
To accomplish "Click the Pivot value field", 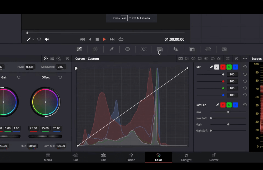I will (x=30, y=67).
